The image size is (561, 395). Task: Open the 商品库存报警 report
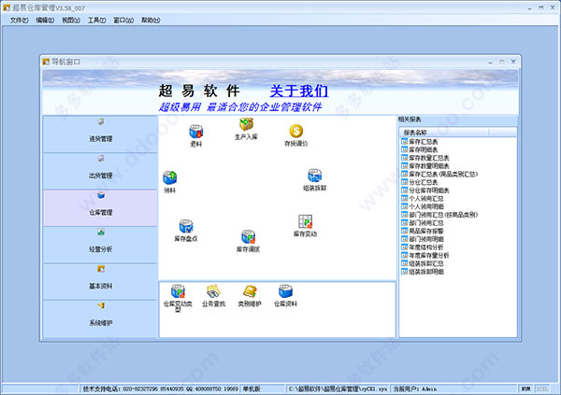pos(423,231)
